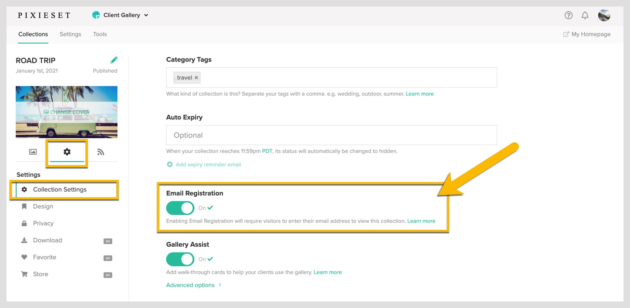This screenshot has width=630, height=308.
Task: Click the Favorite on badge
Action: tap(108, 258)
